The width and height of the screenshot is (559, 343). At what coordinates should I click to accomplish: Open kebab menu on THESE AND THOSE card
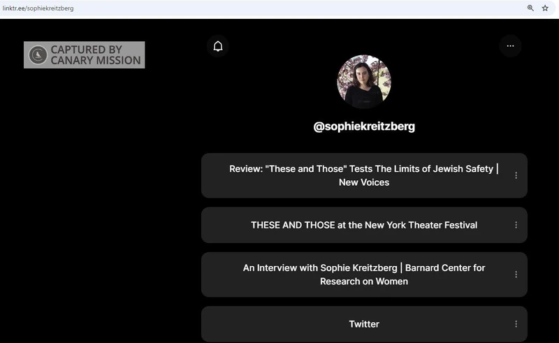click(516, 225)
